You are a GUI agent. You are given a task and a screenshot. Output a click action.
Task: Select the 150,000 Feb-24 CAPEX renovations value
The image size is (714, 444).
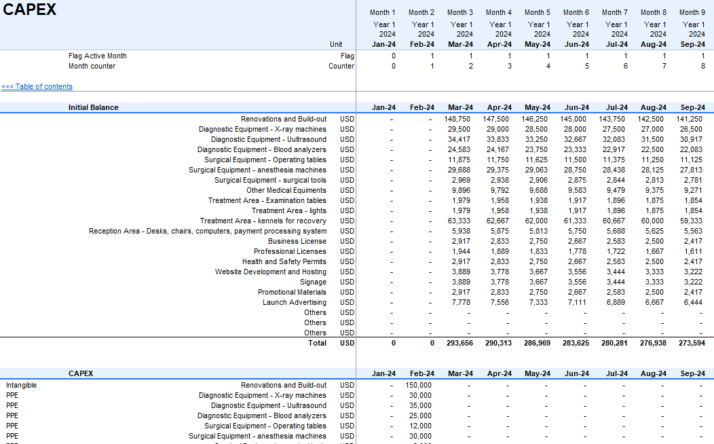pos(417,385)
